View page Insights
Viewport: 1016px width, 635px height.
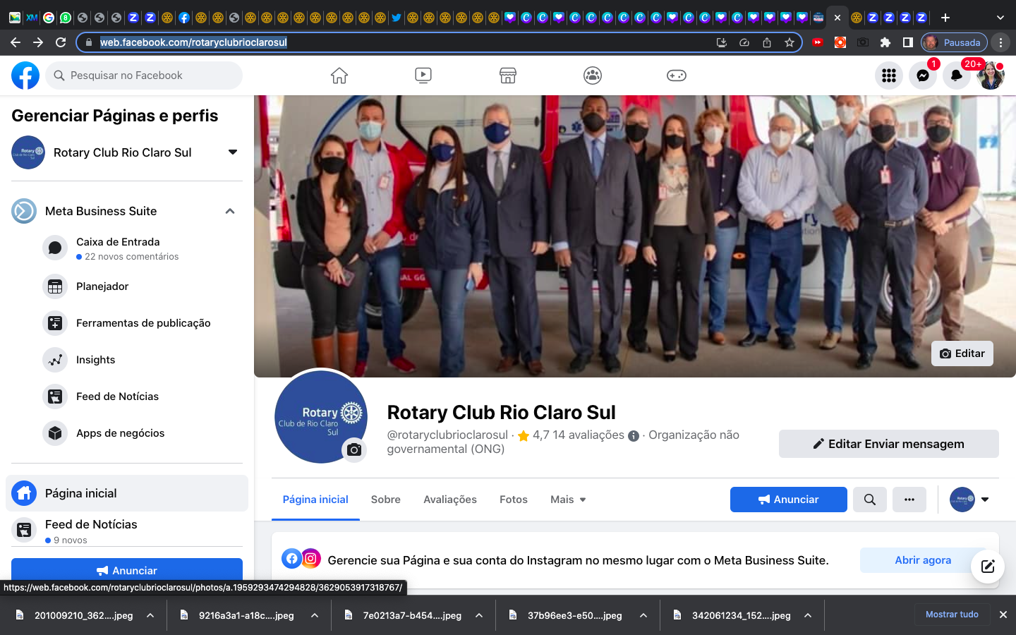(95, 360)
